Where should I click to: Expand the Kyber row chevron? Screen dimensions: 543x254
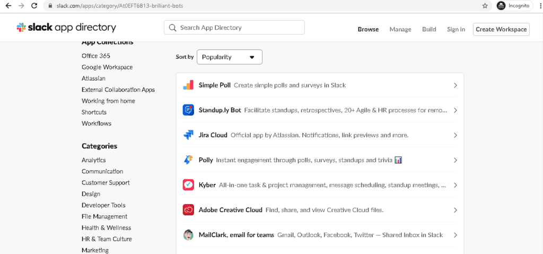(456, 185)
